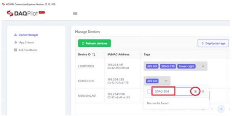Click the circled add-tag icon

[195, 91]
